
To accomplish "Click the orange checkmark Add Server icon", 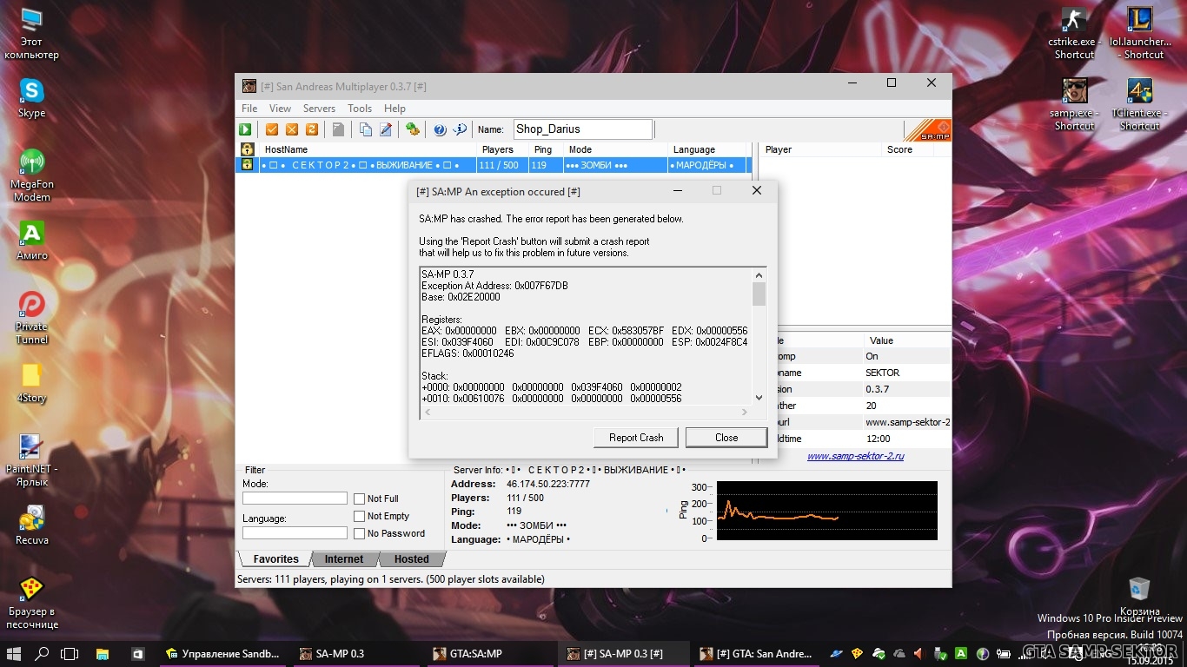I will tap(272, 129).
